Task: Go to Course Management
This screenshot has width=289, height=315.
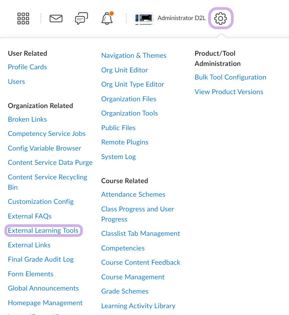Action: coord(133,277)
